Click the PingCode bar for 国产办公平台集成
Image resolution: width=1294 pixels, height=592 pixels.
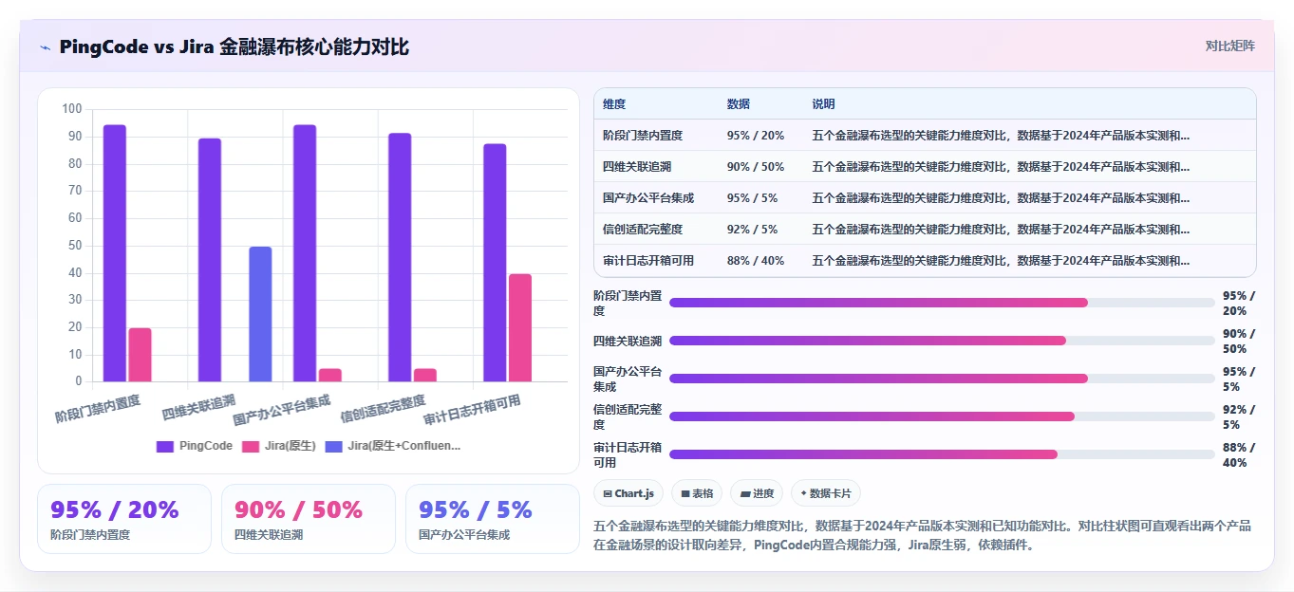point(305,253)
